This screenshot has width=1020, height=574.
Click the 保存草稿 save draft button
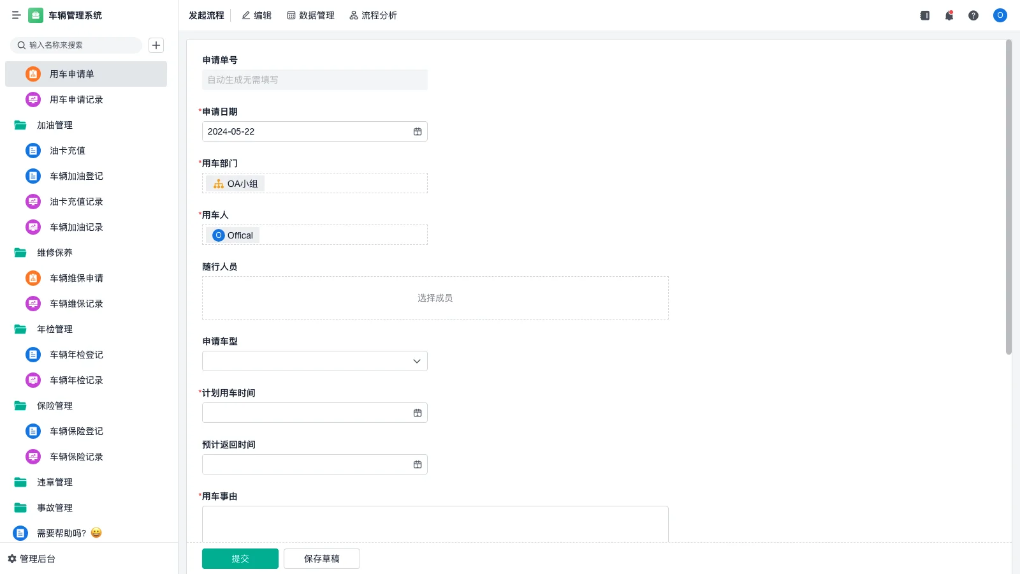[x=321, y=558]
